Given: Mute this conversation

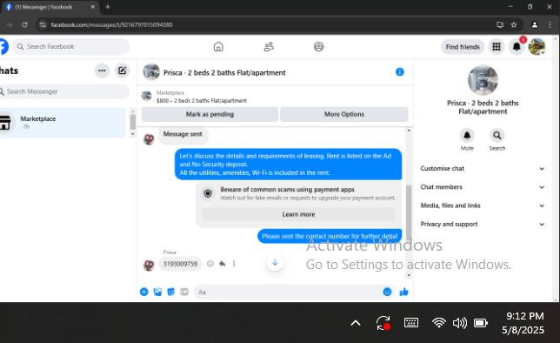Looking at the screenshot, I should pyautogui.click(x=467, y=136).
